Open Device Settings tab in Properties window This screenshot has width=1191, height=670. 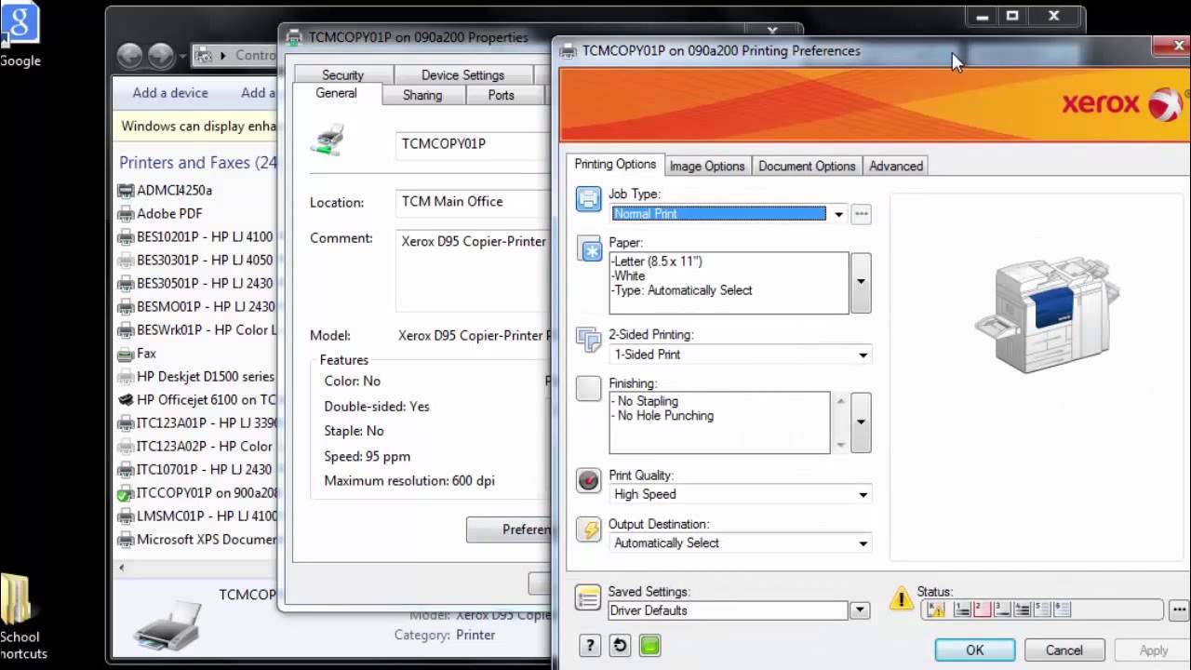(x=462, y=74)
